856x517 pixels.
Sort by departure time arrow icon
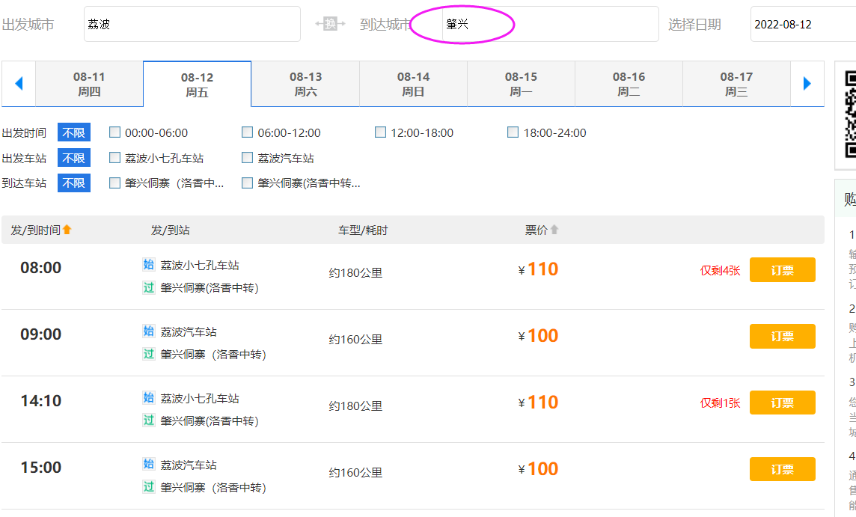point(67,230)
